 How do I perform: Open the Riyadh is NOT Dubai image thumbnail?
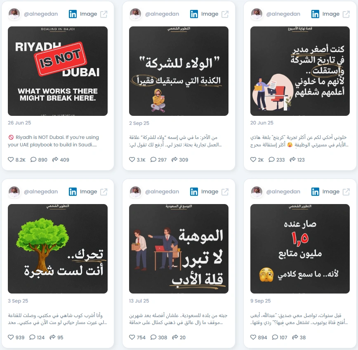point(58,71)
